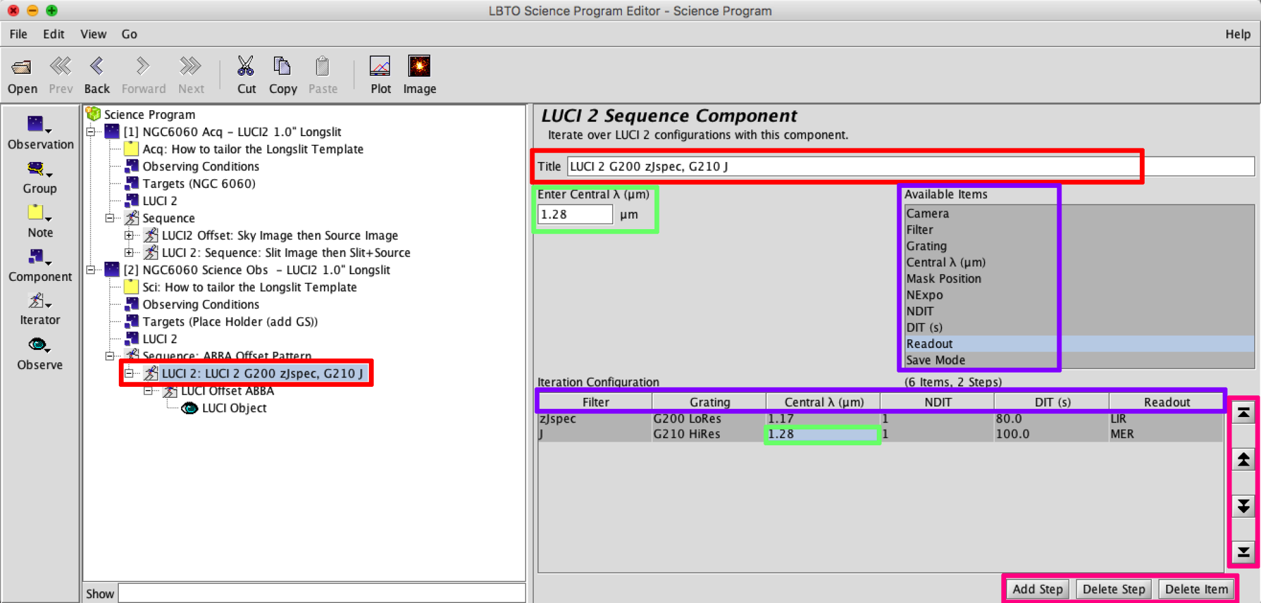
Task: Open the Help menu
Action: tap(1238, 34)
